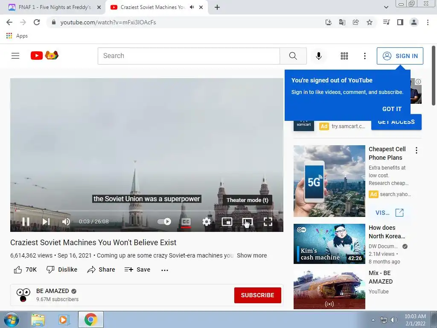Open Windows Explorer from taskbar

pos(38,319)
